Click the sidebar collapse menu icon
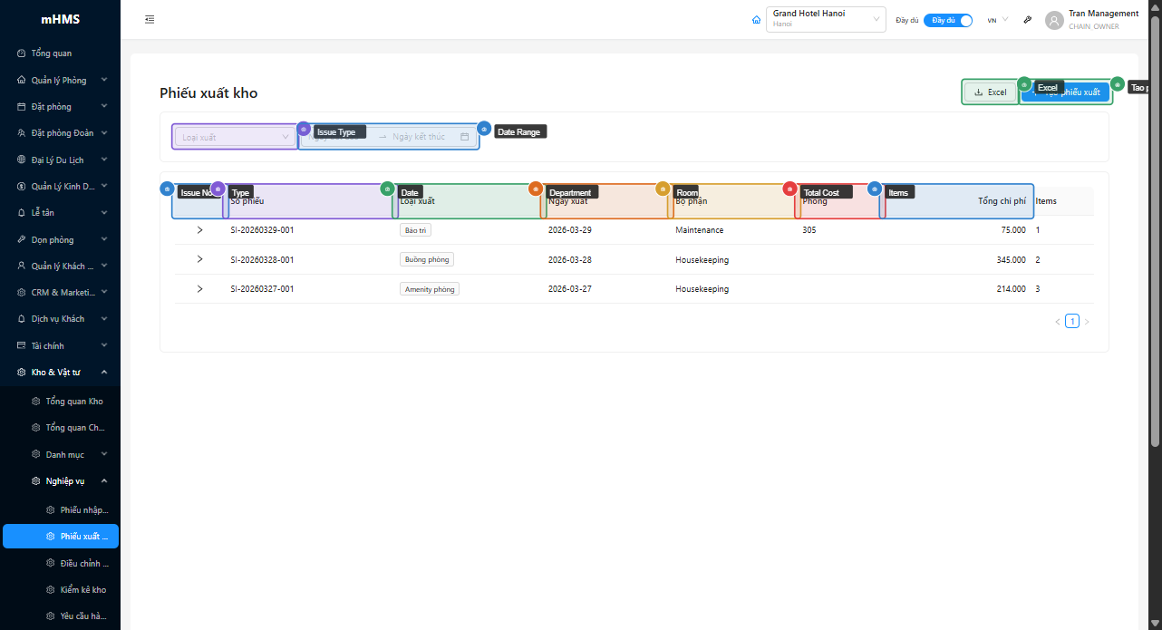This screenshot has width=1162, height=630. pyautogui.click(x=150, y=19)
